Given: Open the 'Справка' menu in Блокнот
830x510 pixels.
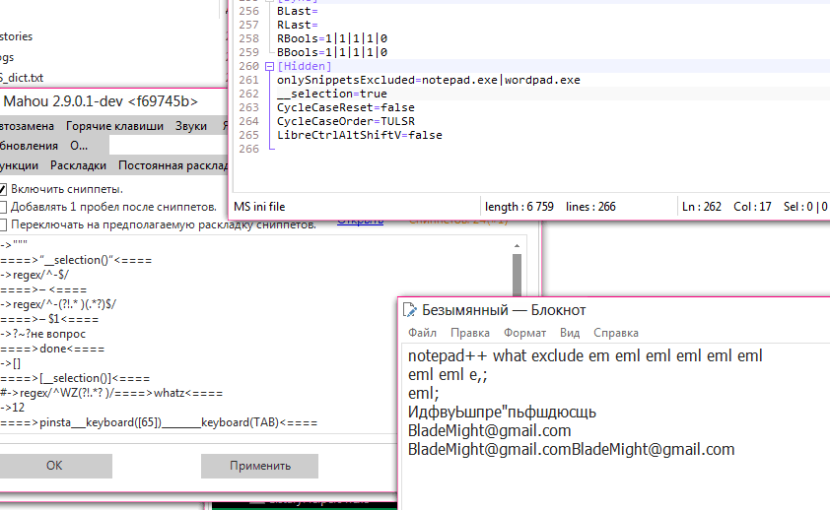Looking at the screenshot, I should (616, 333).
